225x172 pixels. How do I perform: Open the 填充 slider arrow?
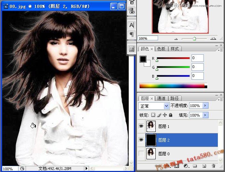click(205, 115)
